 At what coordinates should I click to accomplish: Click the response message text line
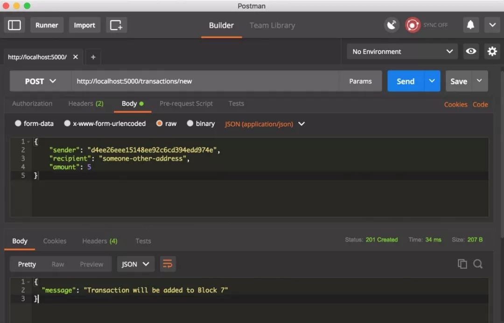(135, 290)
